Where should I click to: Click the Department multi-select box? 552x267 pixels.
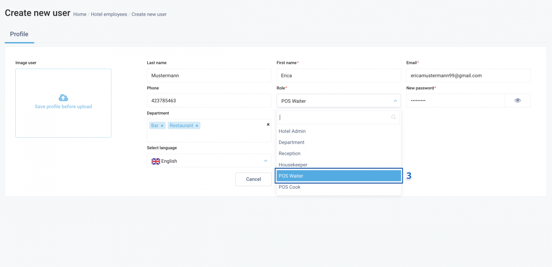point(209,130)
